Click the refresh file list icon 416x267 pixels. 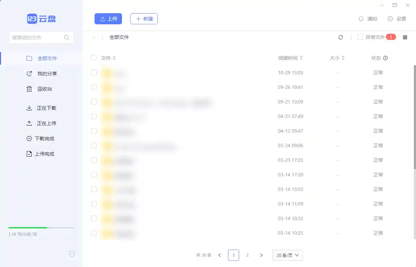pos(341,37)
